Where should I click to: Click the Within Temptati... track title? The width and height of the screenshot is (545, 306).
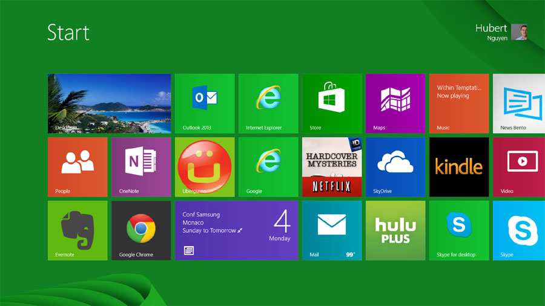tap(459, 88)
